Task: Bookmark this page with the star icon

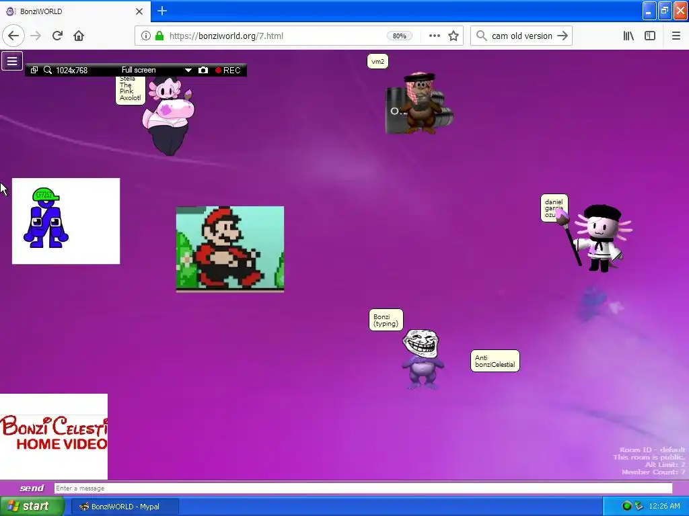Action: click(x=454, y=36)
